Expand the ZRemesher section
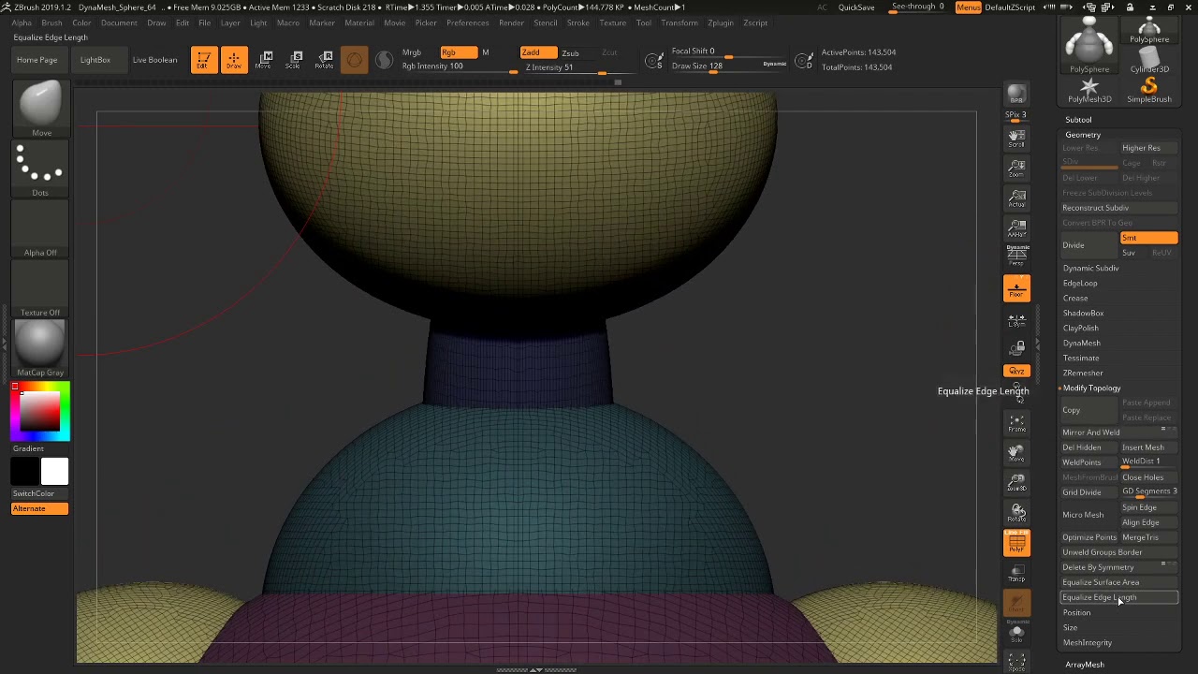The image size is (1198, 674). (1082, 373)
